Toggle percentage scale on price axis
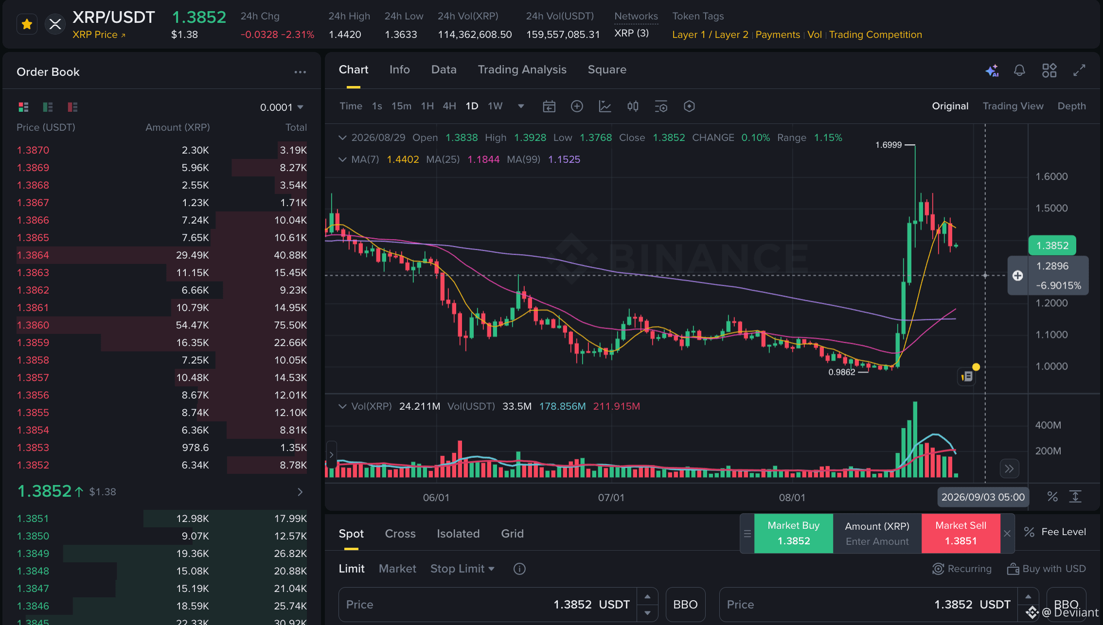This screenshot has height=625, width=1103. pos(1052,496)
